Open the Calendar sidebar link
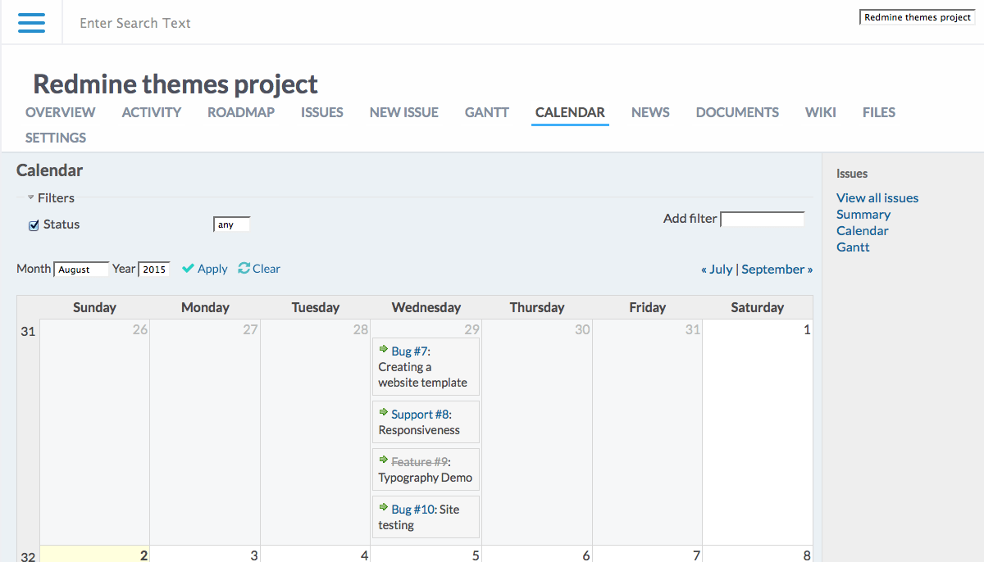This screenshot has height=562, width=984. tap(863, 230)
